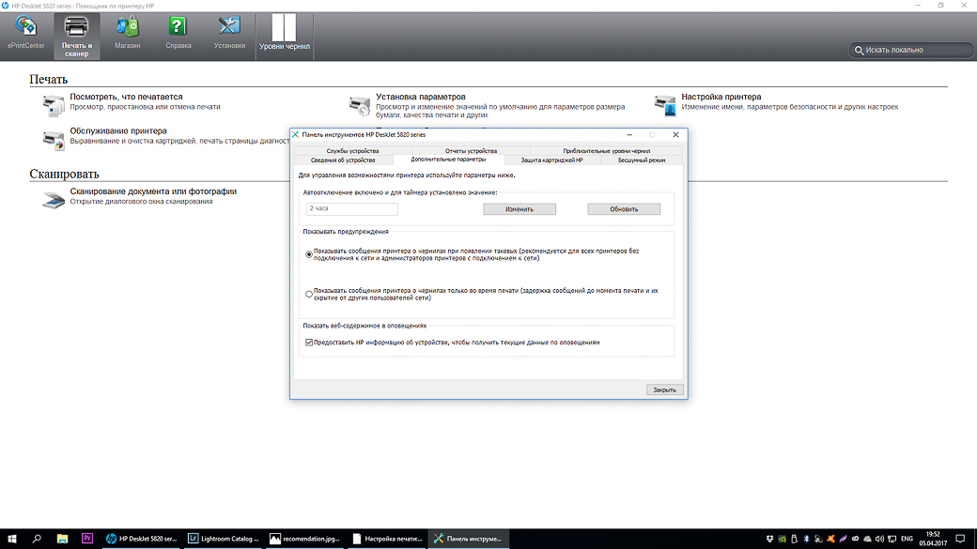The width and height of the screenshot is (977, 549).
Task: Click the OneDrive cloud tray icon
Action: tap(867, 539)
